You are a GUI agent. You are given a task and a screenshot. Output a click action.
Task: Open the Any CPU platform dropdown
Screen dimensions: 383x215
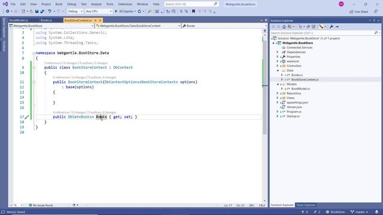coord(98,11)
